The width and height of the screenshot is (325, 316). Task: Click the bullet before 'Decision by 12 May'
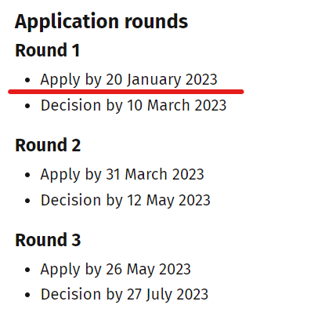[x=27, y=201]
